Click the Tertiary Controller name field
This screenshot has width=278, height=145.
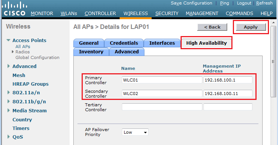click(162, 107)
